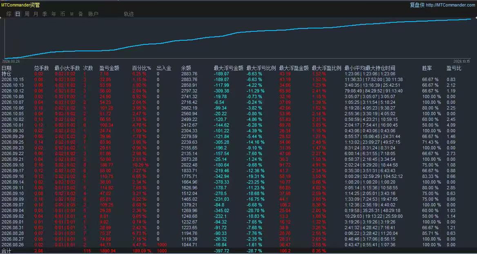Open the 轨迹 track tab
The width and height of the screenshot is (477, 254).
tap(129, 14)
